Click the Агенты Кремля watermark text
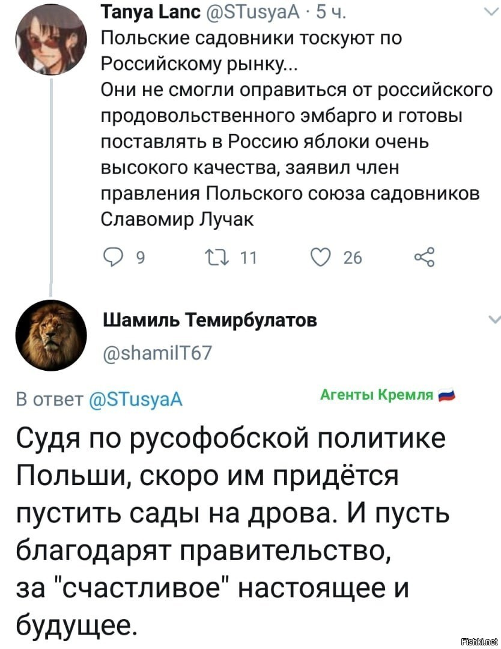Screen dimensions: 501x649 pyautogui.click(x=377, y=394)
